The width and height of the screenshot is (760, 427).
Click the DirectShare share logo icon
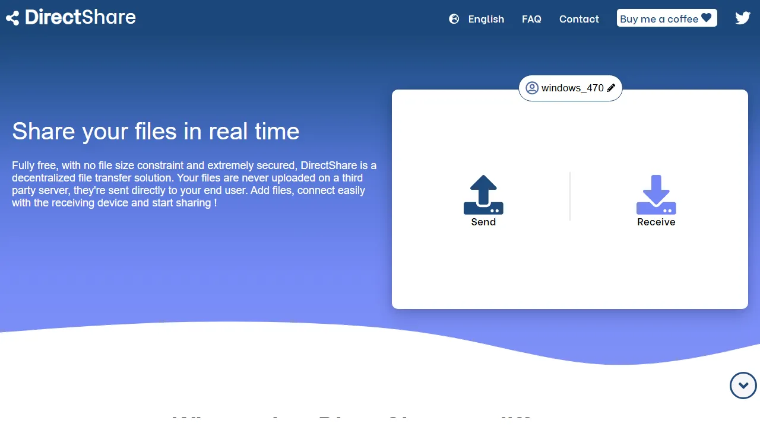pos(12,17)
